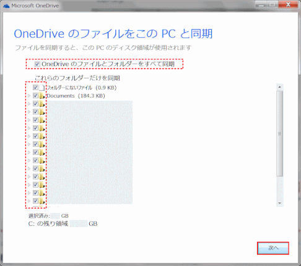
Task: Maximize the Microsoft OneDrive window
Action: click(273, 4)
